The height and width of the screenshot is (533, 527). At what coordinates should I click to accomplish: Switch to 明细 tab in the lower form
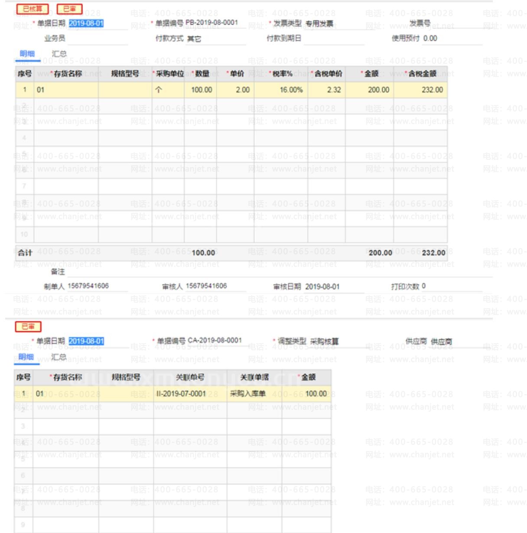(26, 357)
